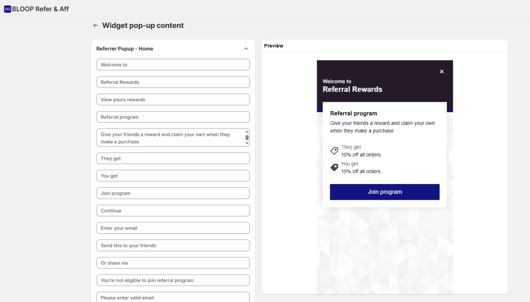Image resolution: width=530 pixels, height=302 pixels.
Task: Select the Welcome to text field
Action: pyautogui.click(x=173, y=64)
